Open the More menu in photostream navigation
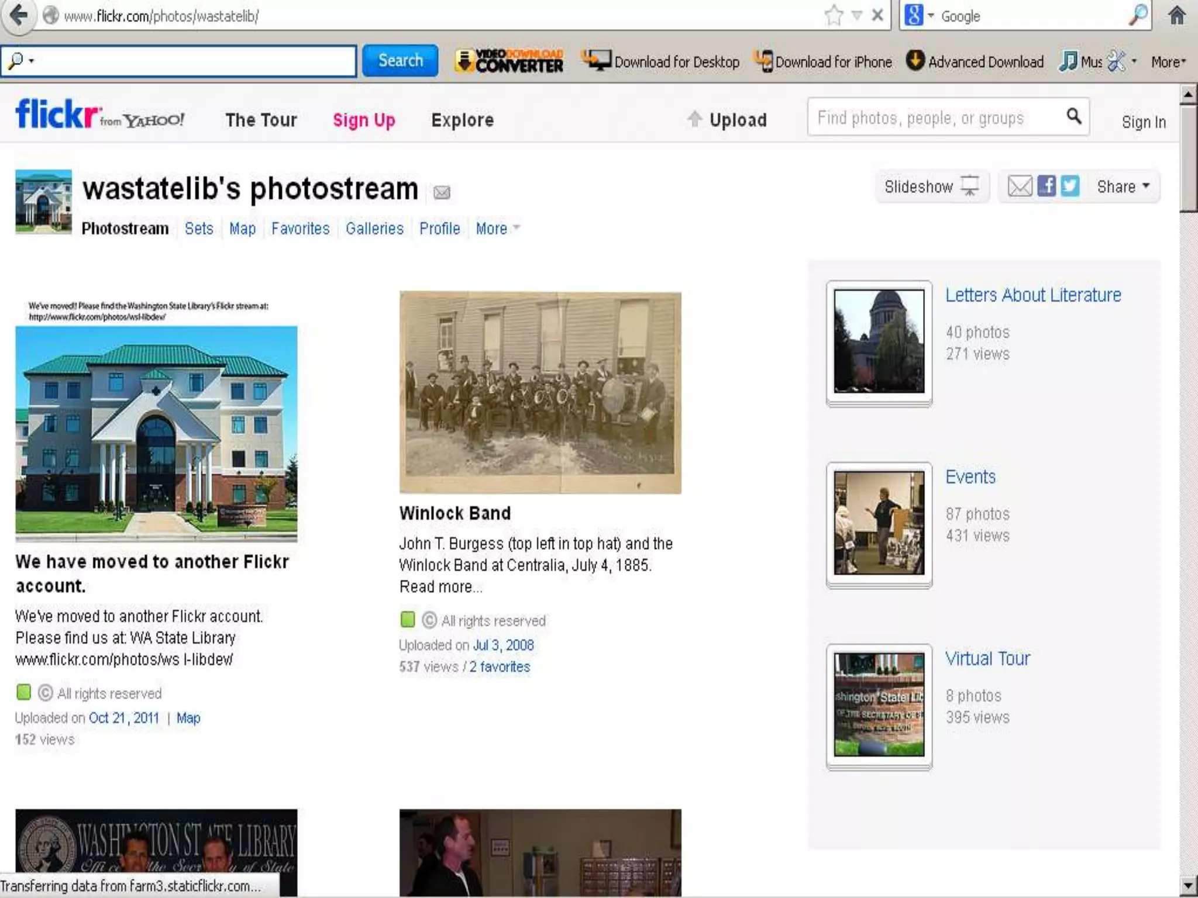Screen dimensions: 1198x898 click(497, 229)
